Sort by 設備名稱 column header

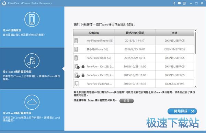[94, 33]
